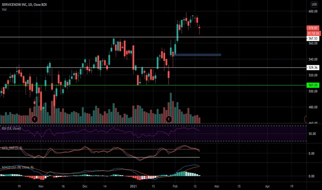Click the 2021 label on time axis
Screen dimensions: 322x190
(x=133, y=186)
